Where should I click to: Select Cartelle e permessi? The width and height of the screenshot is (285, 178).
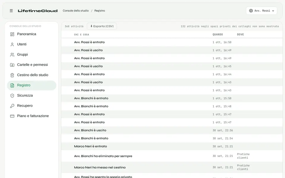pyautogui.click(x=32, y=65)
